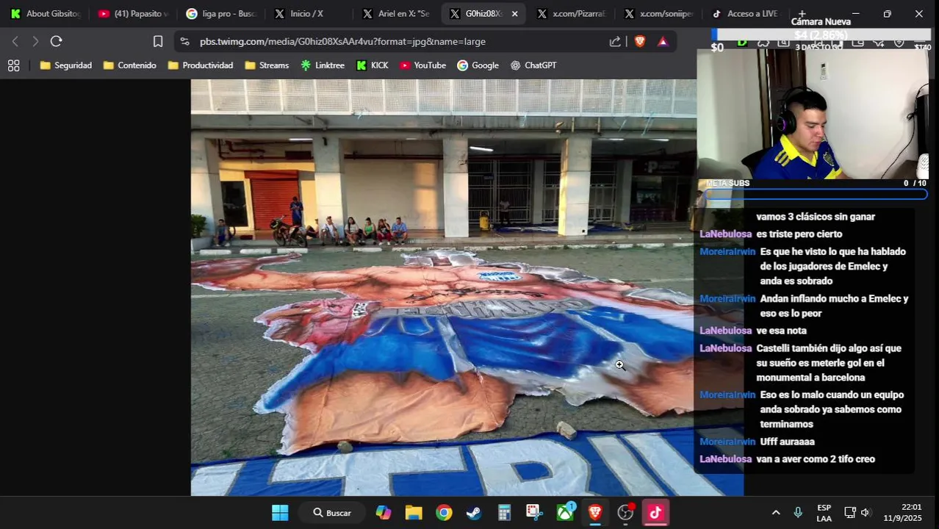The width and height of the screenshot is (939, 529).
Task: Open the Seguridad bookmarks folder
Action: [66, 65]
